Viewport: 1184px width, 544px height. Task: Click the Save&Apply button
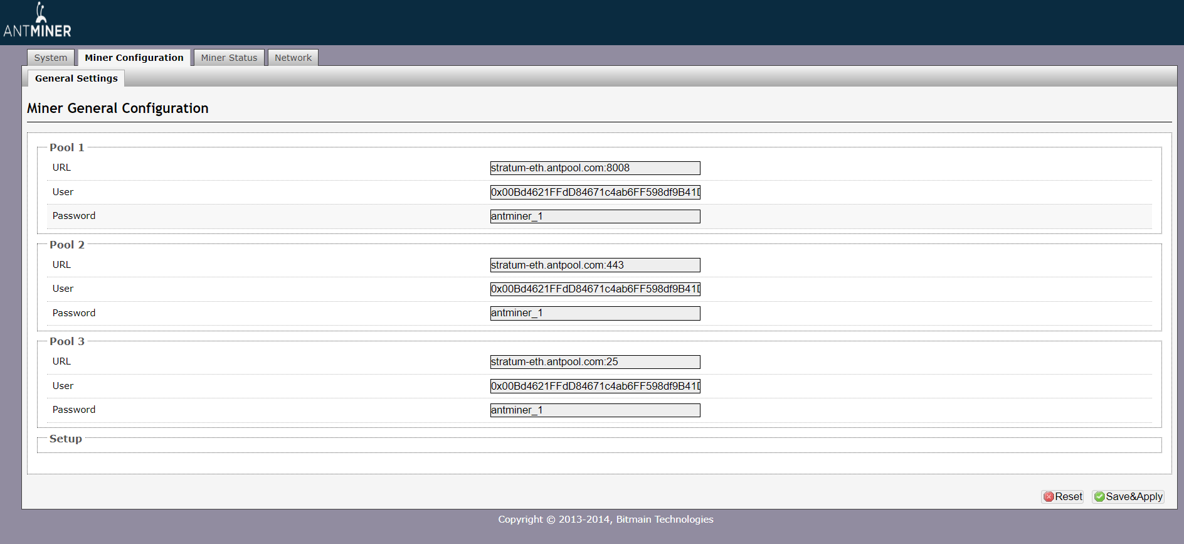(1128, 496)
